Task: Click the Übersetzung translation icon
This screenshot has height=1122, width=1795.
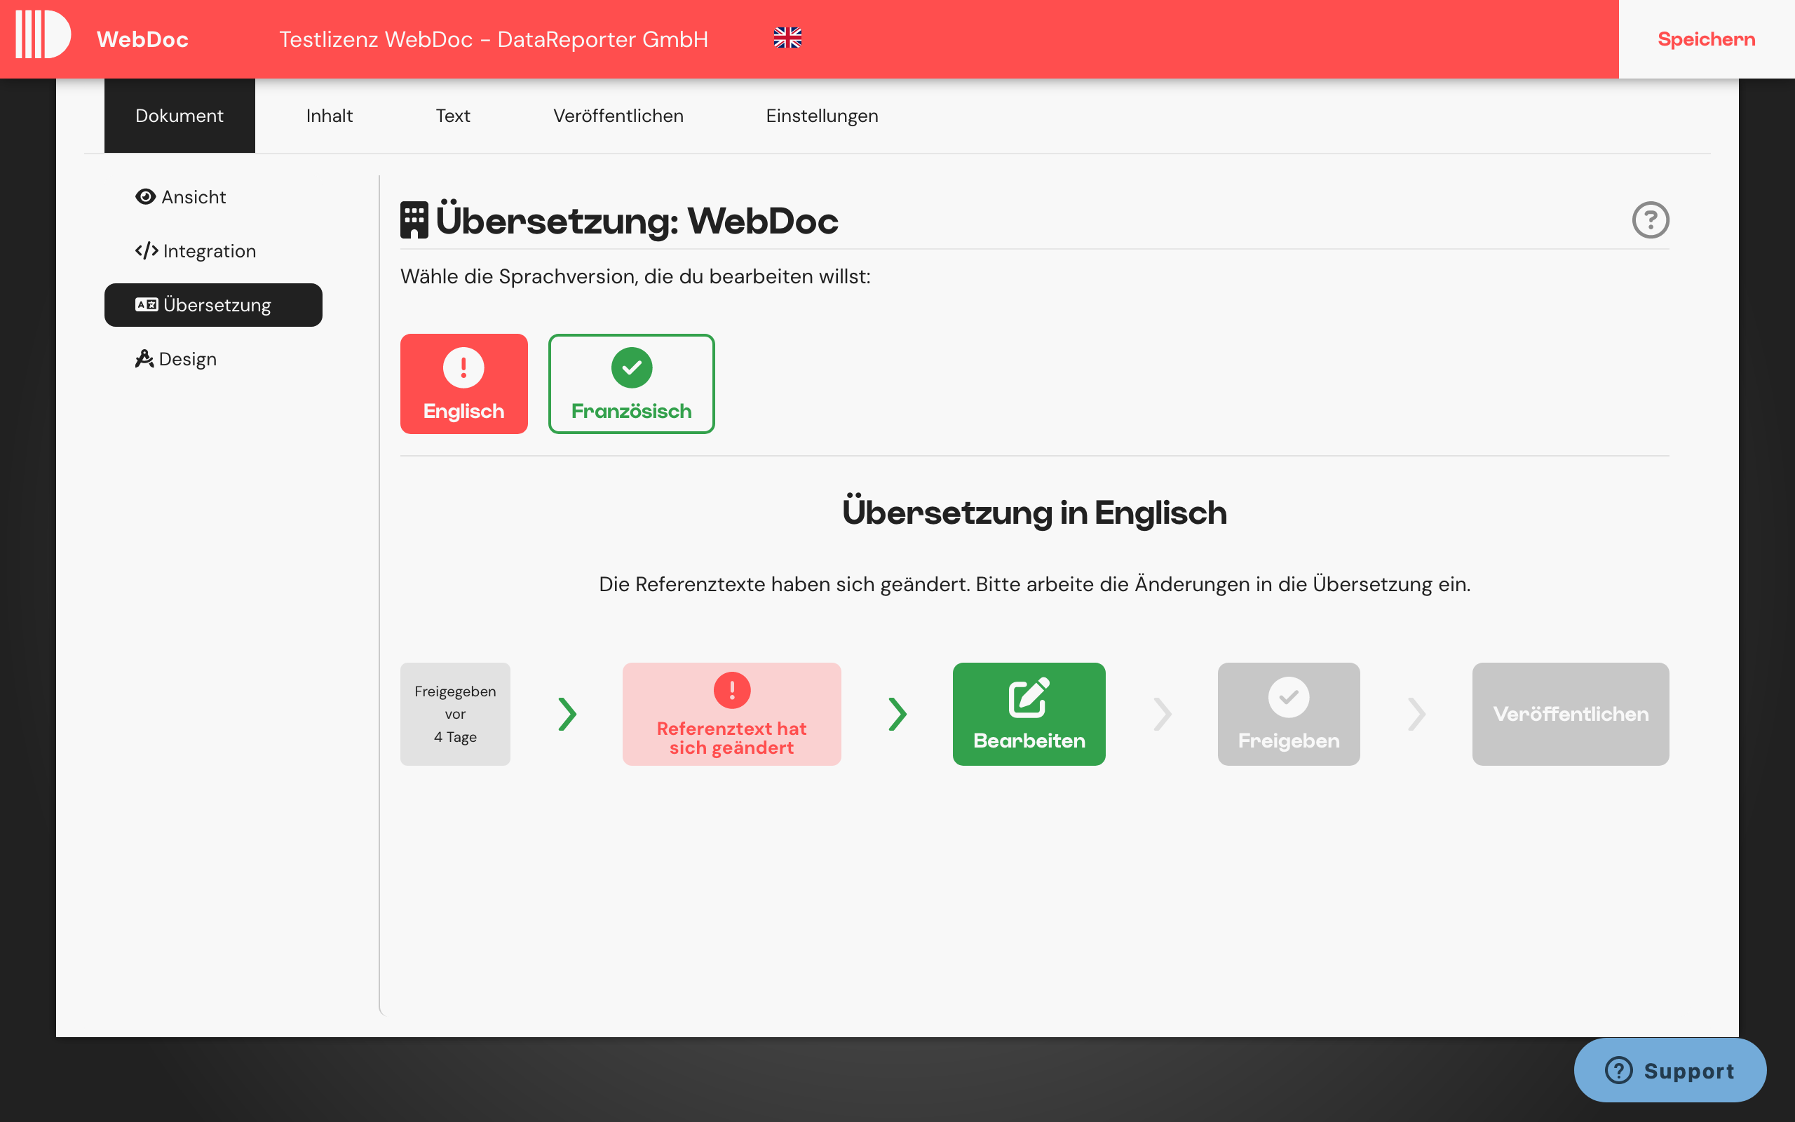Action: [146, 304]
